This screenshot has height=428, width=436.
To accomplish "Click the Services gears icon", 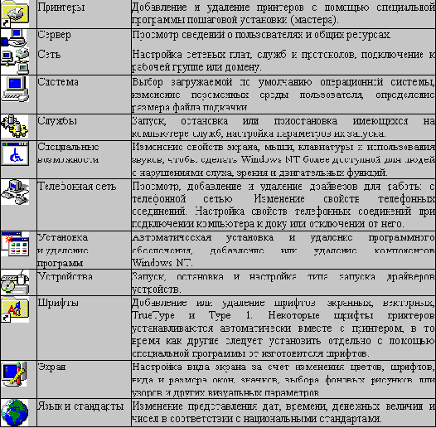I will pyautogui.click(x=15, y=127).
